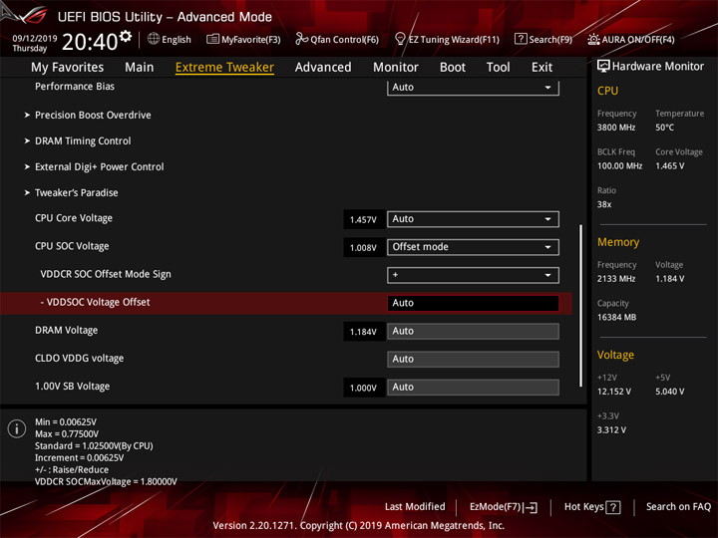Viewport: 718px width, 538px height.
Task: Open the Monitor tab
Action: (396, 68)
